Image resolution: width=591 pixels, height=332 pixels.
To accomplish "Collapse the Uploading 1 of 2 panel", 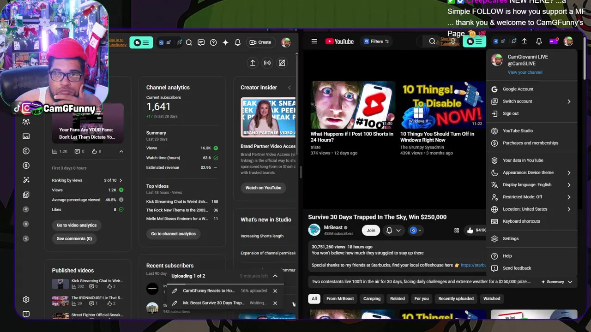I will click(x=275, y=276).
